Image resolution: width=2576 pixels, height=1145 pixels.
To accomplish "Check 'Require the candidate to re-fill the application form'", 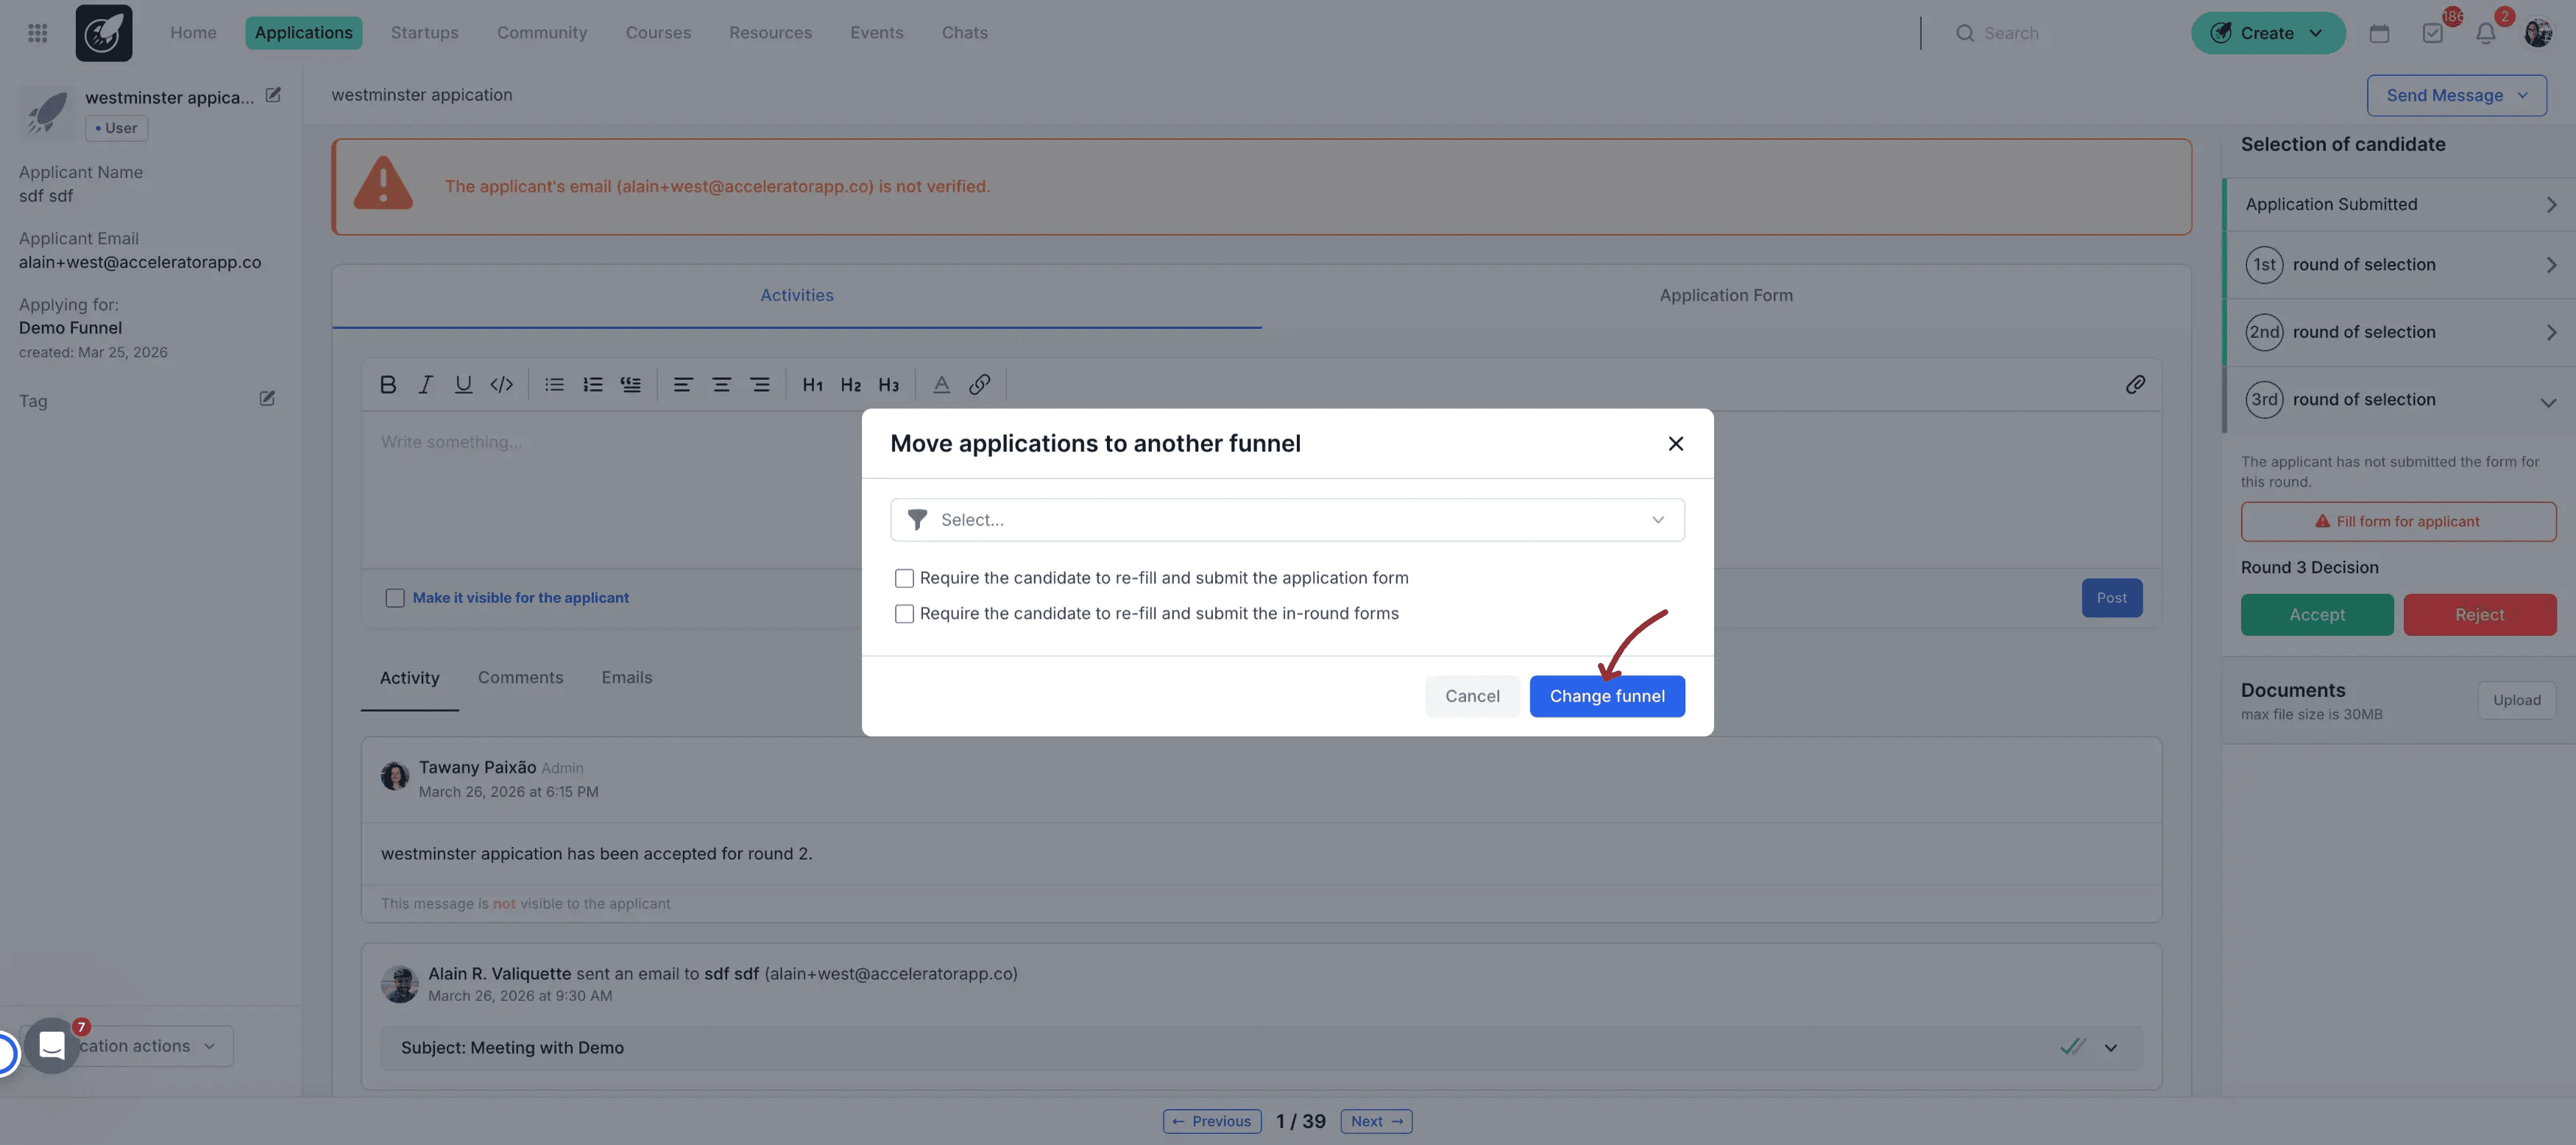I will [x=905, y=577].
